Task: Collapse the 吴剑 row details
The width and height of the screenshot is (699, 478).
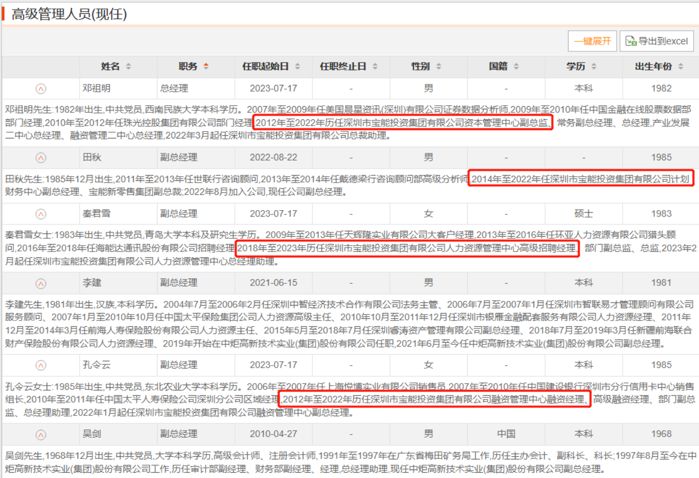Action: click(41, 434)
